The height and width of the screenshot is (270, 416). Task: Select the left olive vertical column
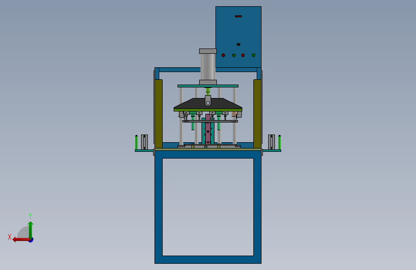click(x=159, y=114)
